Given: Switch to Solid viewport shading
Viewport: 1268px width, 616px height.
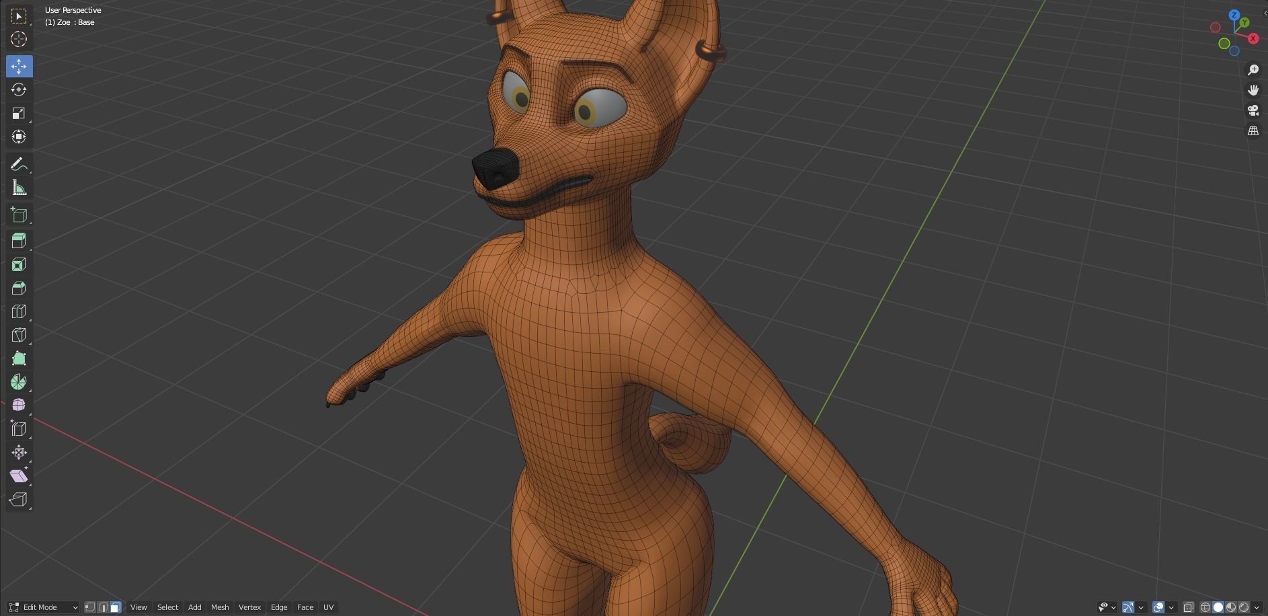Looking at the screenshot, I should (x=1218, y=607).
